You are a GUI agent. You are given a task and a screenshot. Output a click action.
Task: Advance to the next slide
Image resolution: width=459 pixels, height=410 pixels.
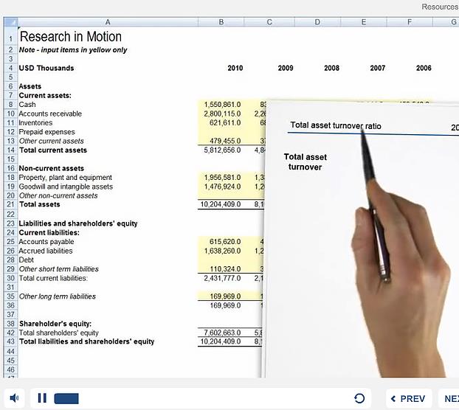click(x=449, y=398)
